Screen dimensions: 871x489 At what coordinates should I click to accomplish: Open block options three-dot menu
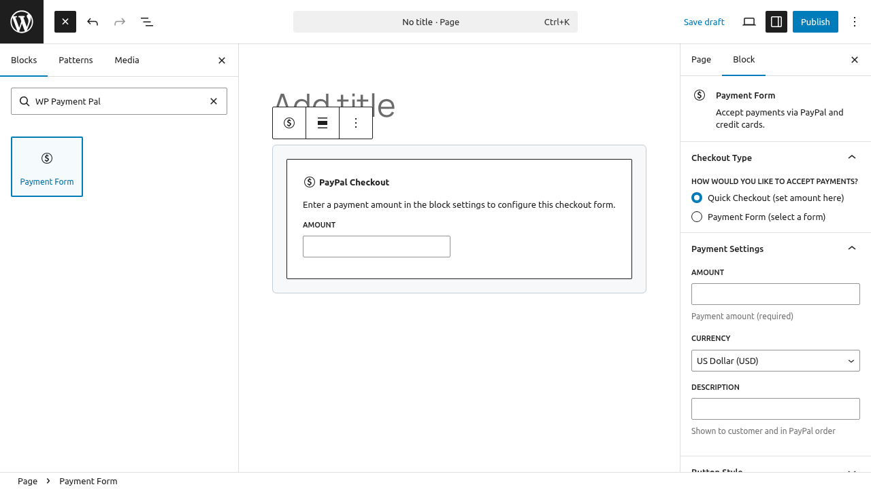[355, 123]
